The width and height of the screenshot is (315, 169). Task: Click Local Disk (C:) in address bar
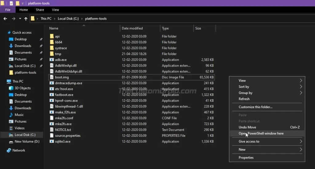(x=68, y=19)
